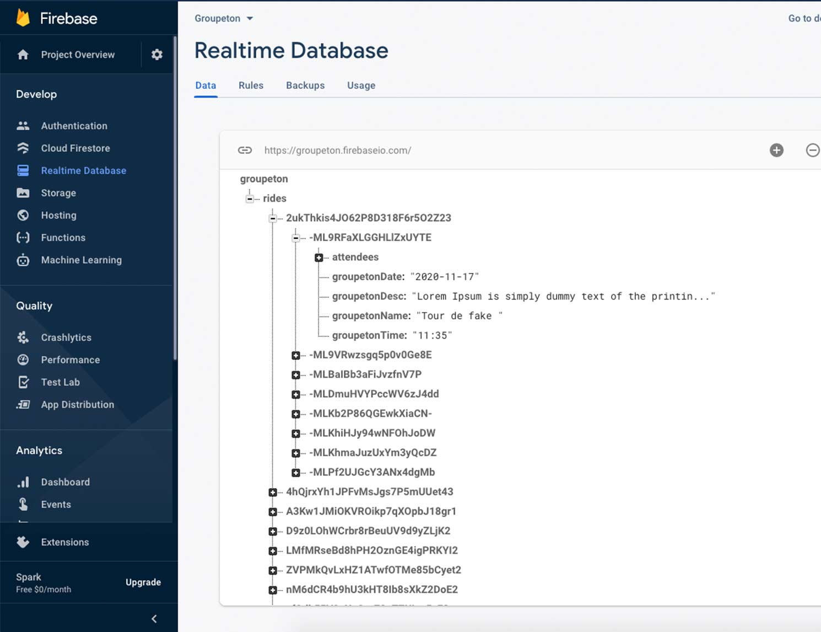Expand the LMfMRseBd8hPH2OznGE4igPRKYI2 node
This screenshot has height=632, width=821.
point(273,551)
